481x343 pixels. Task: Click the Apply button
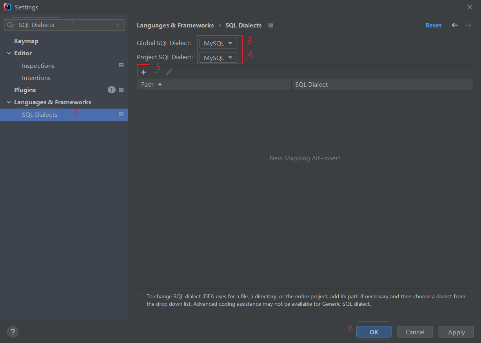(456, 332)
